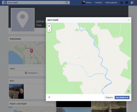Open friend requests icon in top bar
Screen dimensions: 137x112
point(121,3)
